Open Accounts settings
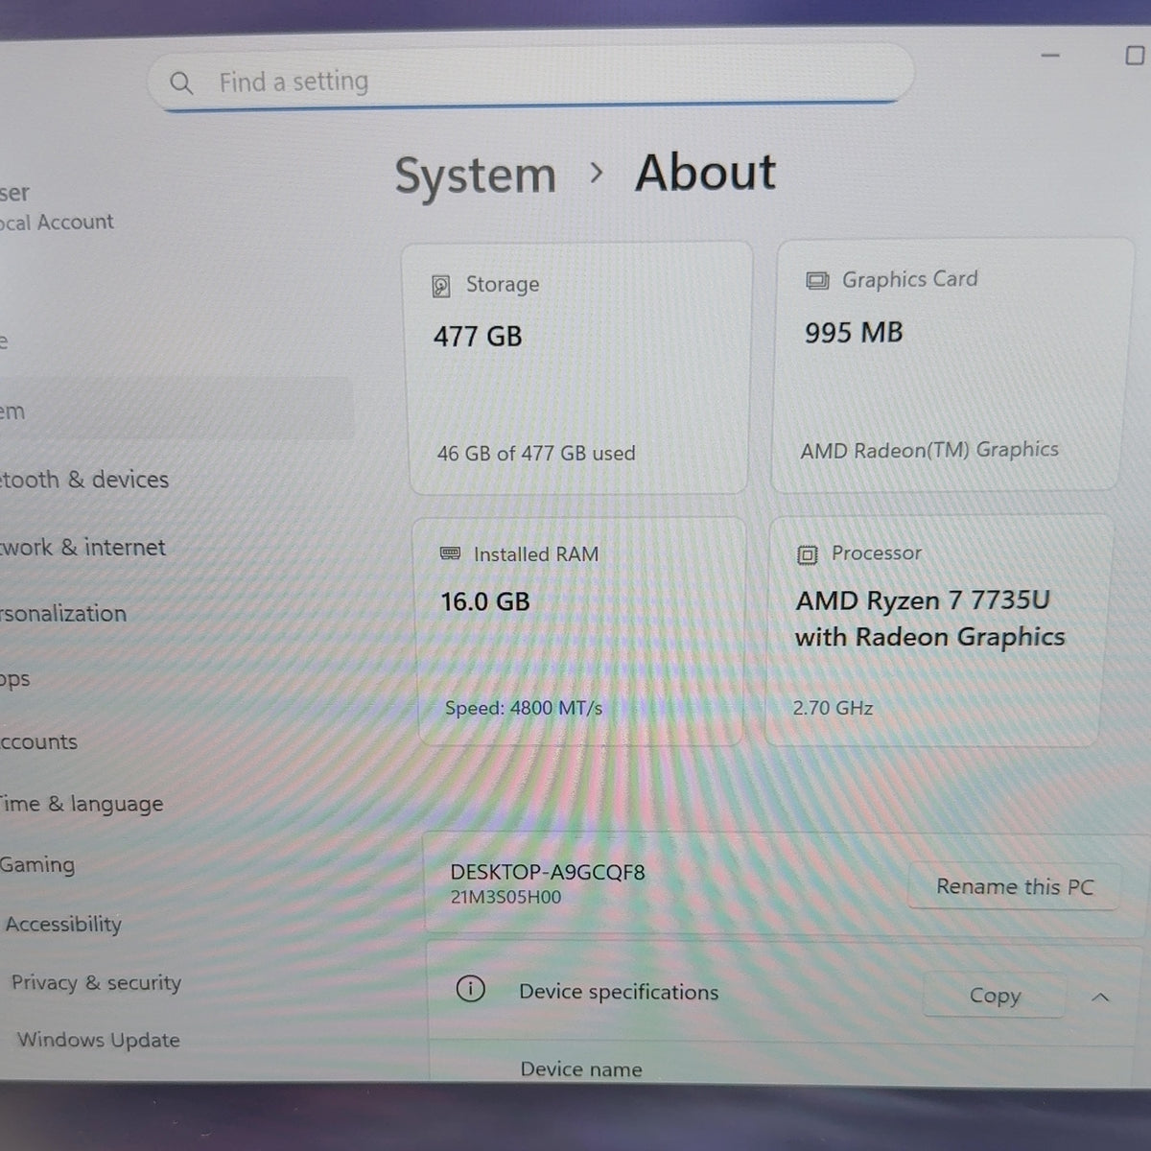This screenshot has height=1151, width=1151. [39, 742]
